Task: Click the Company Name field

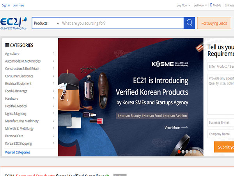Action: coord(221,134)
